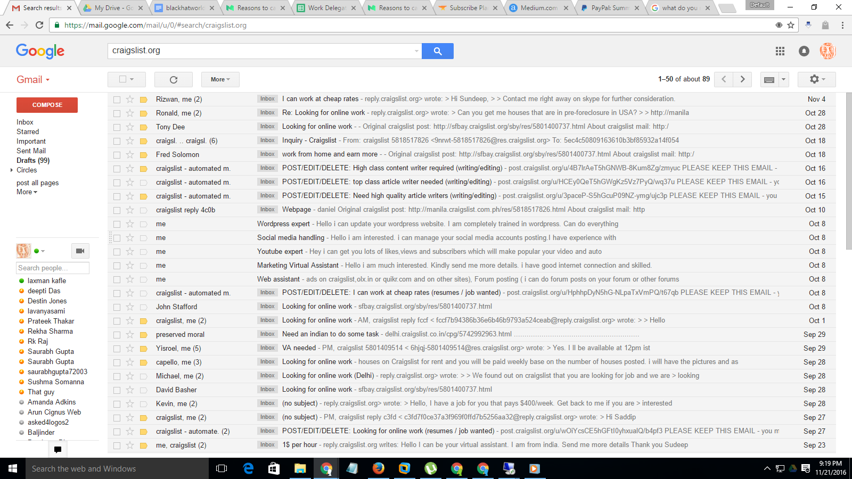Start a video call in Hangouts

(x=80, y=251)
